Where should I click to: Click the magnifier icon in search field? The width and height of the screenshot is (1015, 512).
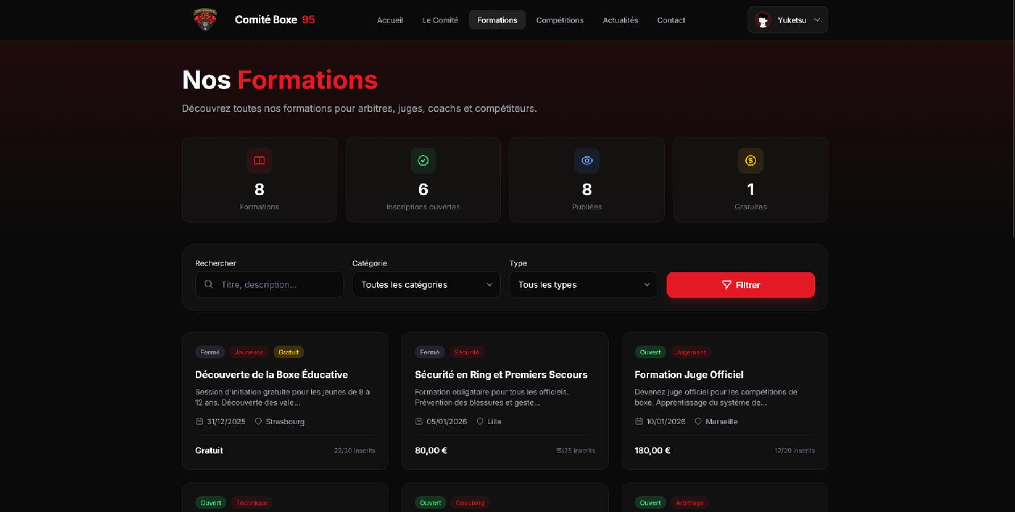(209, 284)
